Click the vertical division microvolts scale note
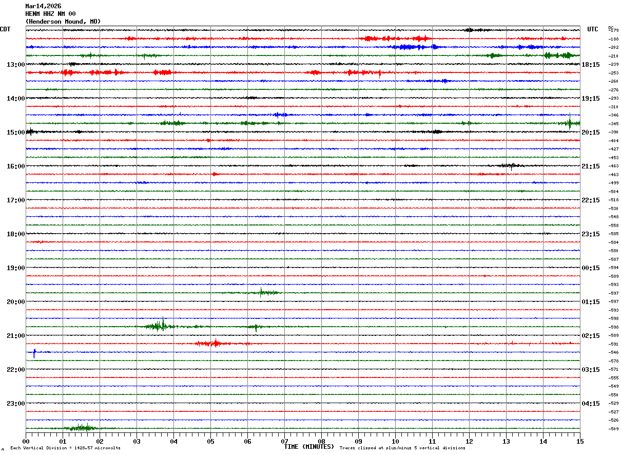Viewport: 621px width, 455px height. [65, 448]
